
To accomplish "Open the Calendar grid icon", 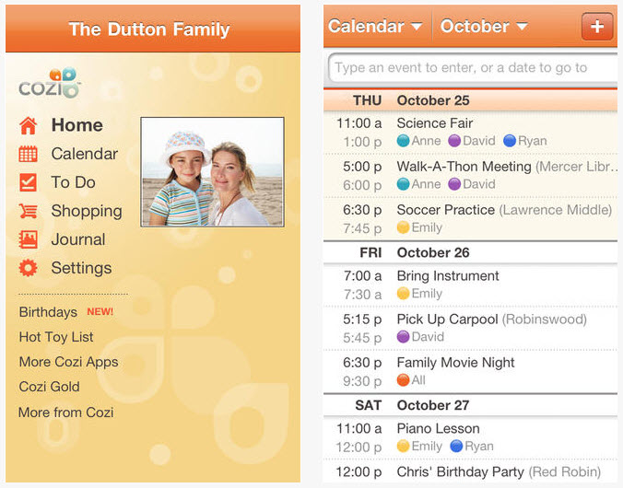I will (28, 154).
